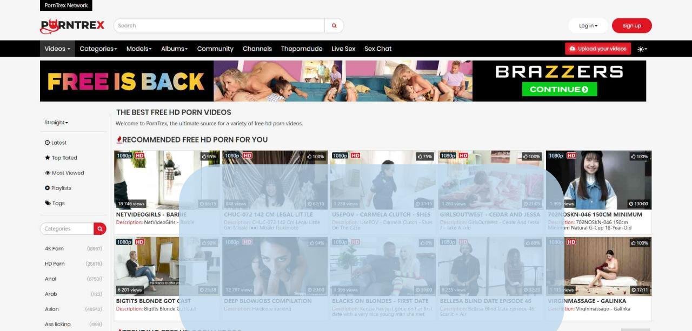Open the Channels menu item
This screenshot has height=331, width=692.
[x=257, y=49]
